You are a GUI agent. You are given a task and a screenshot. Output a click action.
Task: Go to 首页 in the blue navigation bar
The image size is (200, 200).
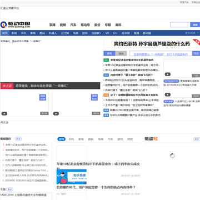tap(5, 33)
